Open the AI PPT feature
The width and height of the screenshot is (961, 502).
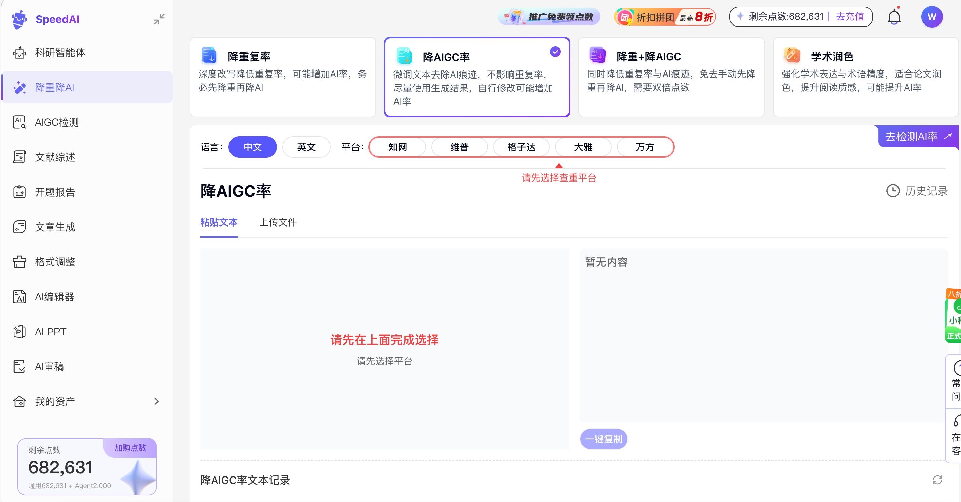(x=50, y=332)
